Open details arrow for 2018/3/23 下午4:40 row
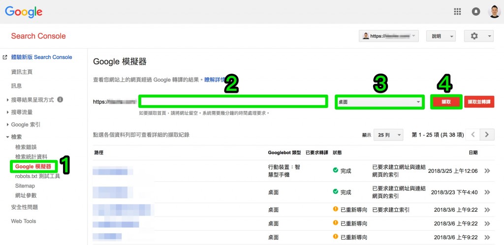The image size is (504, 245). 487,192
